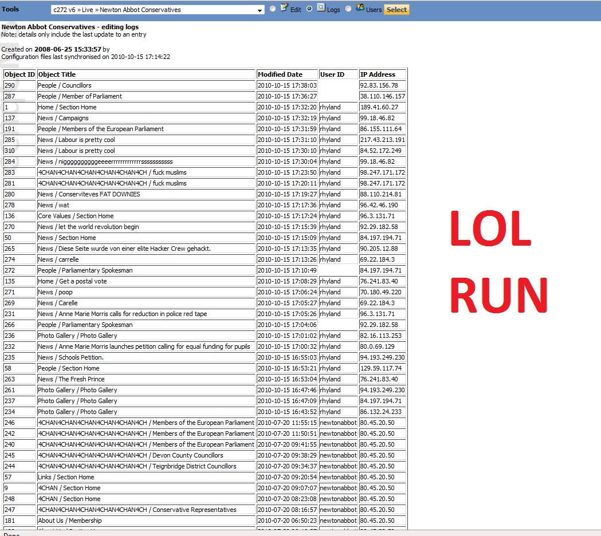Click 'News / Section Home' entry
Screen dimensions: 601x536
click(66, 238)
